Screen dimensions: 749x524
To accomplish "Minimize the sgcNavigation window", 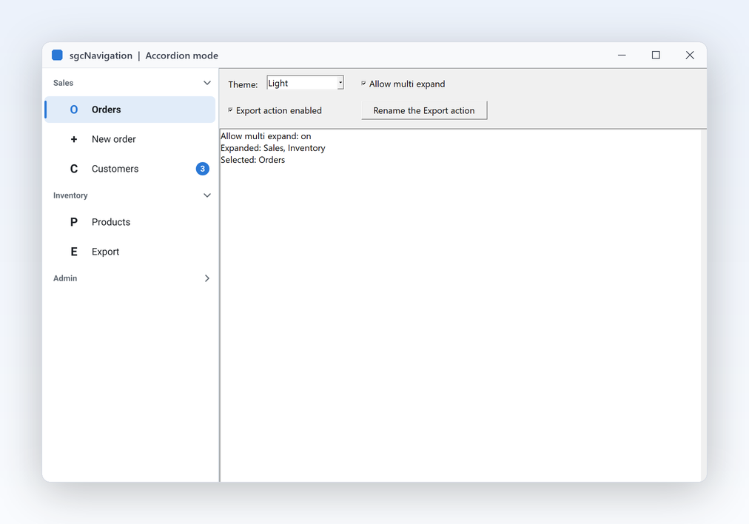I will pyautogui.click(x=622, y=56).
